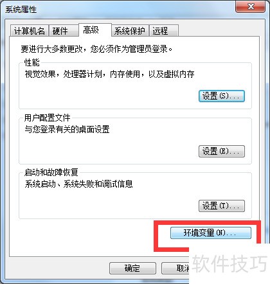
Task: Click the 系统属性 title bar text
Action: click(21, 10)
